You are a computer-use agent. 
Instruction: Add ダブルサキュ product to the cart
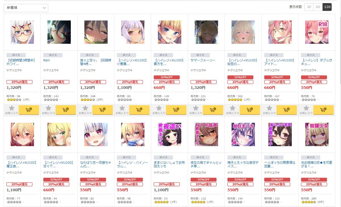323,110
